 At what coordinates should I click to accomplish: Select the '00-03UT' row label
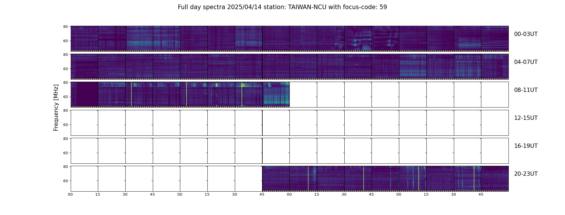526,34
